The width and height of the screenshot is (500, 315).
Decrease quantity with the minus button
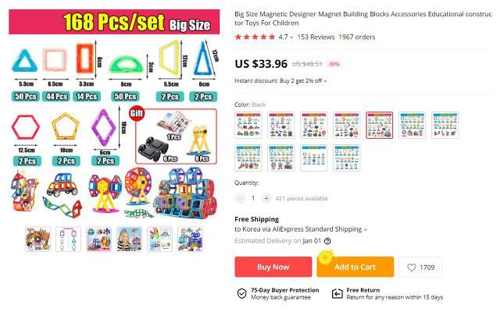click(x=240, y=198)
